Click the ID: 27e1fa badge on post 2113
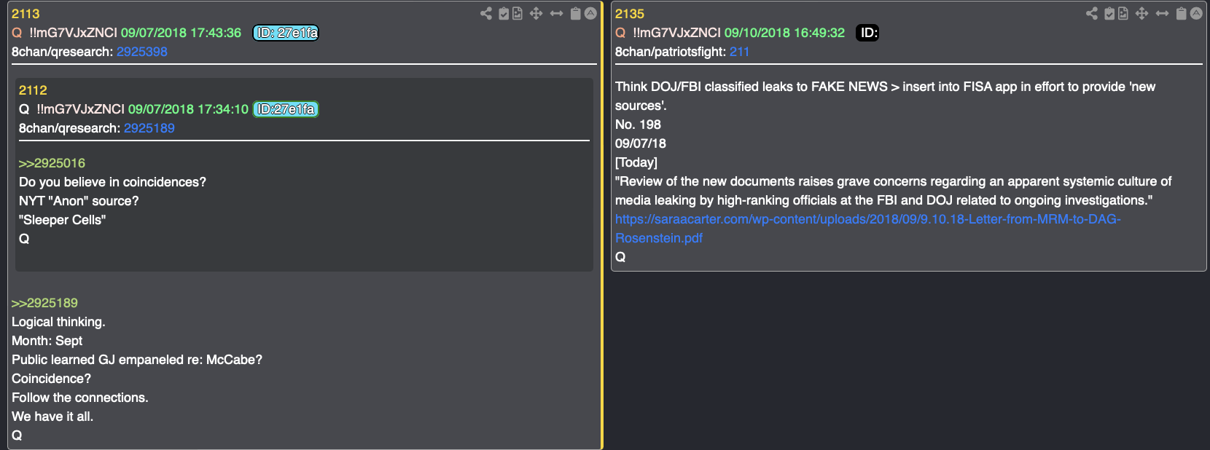The image size is (1210, 450). 286,33
